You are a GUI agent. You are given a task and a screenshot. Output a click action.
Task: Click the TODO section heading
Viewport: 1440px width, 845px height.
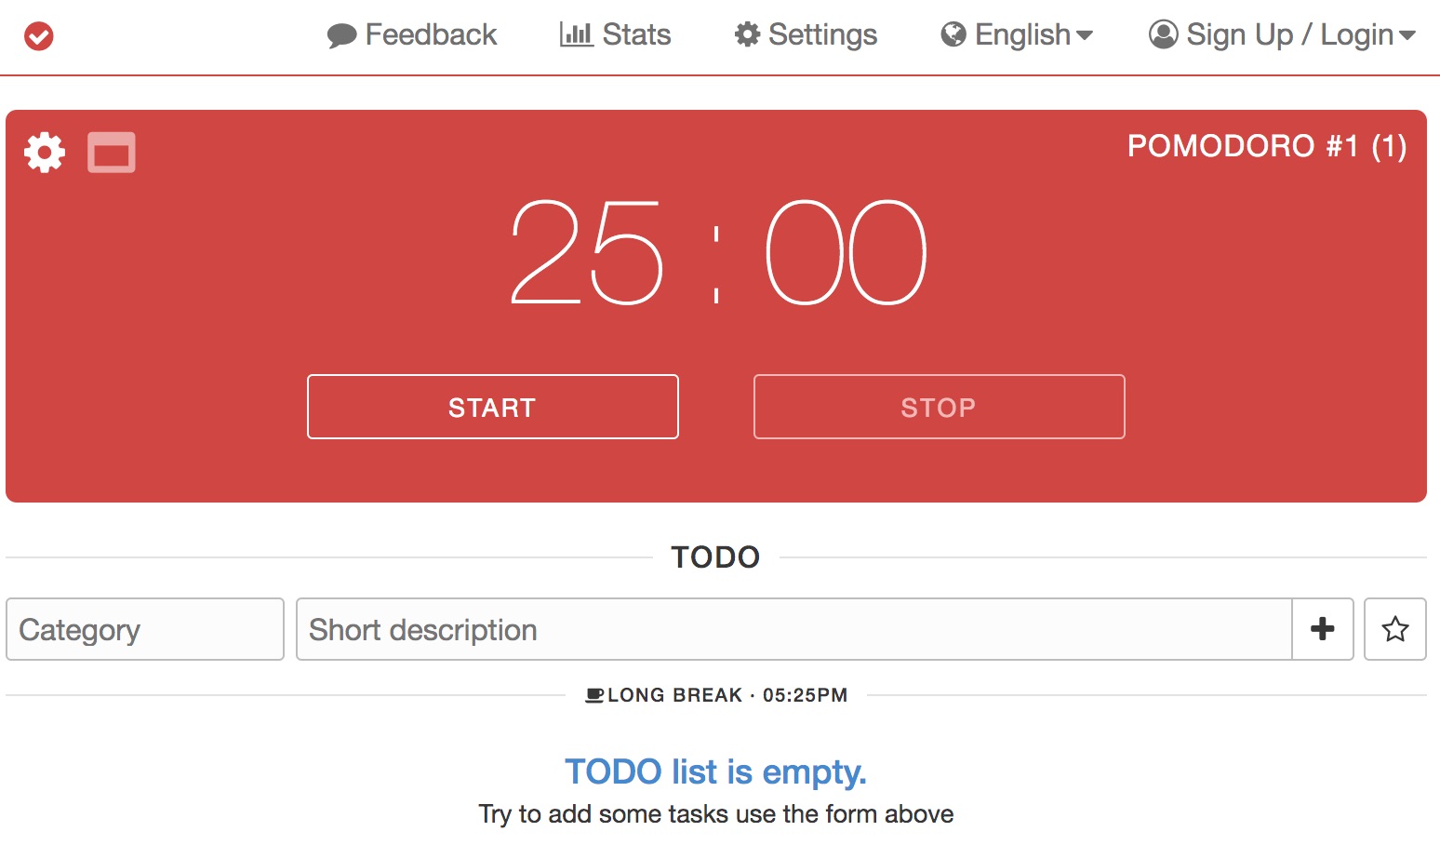coord(715,557)
